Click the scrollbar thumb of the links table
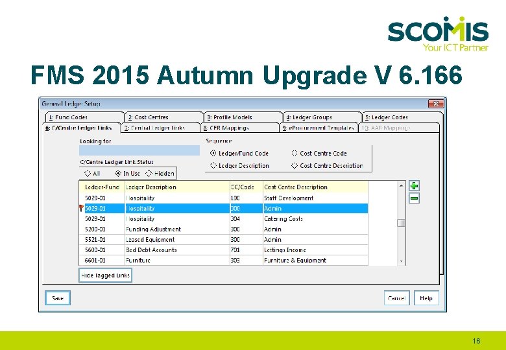This screenshot has height=350, width=506. [x=401, y=223]
